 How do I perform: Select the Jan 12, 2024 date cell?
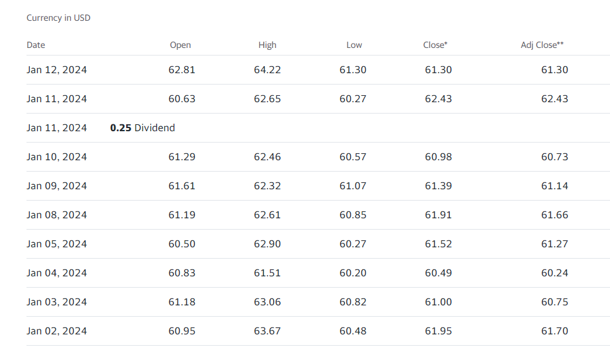point(57,70)
